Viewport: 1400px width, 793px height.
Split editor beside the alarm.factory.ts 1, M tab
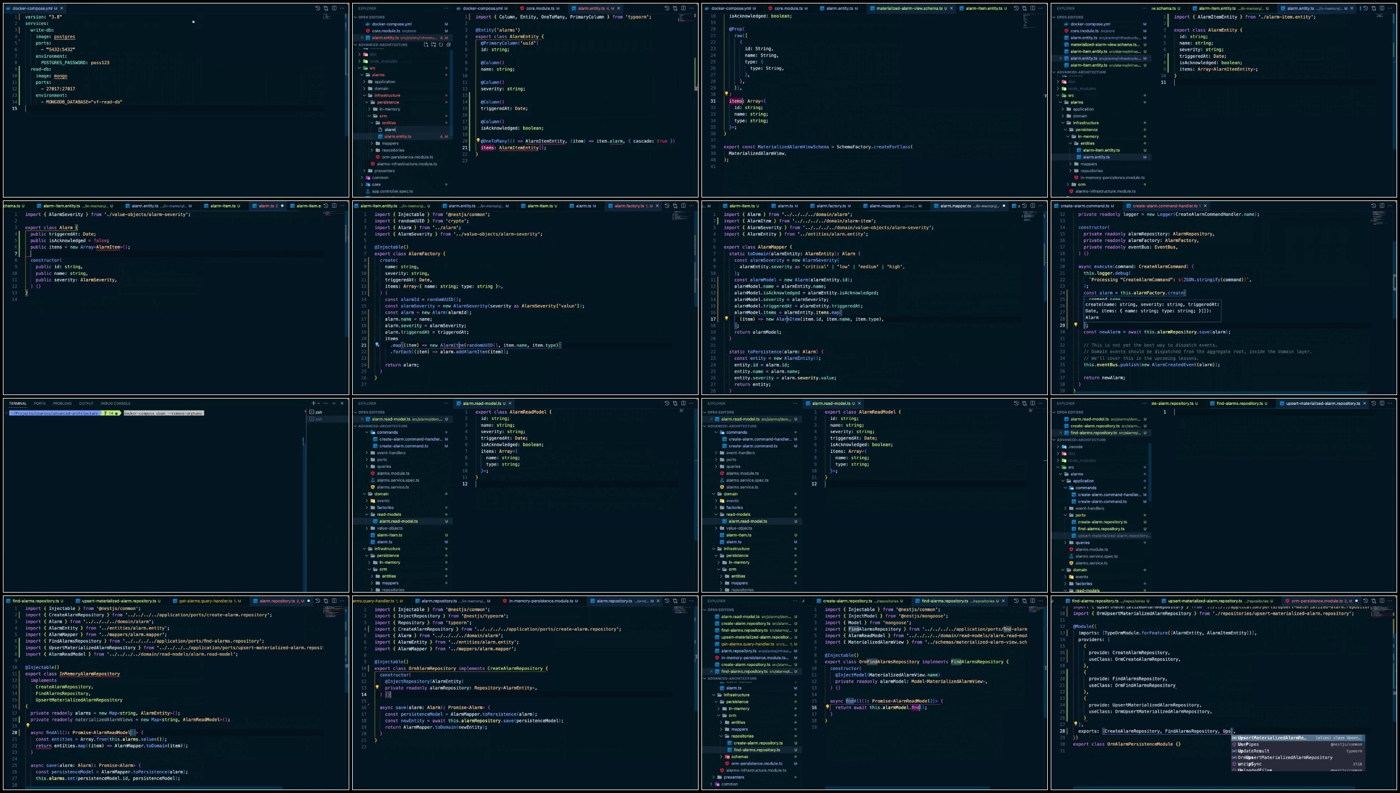pos(684,206)
